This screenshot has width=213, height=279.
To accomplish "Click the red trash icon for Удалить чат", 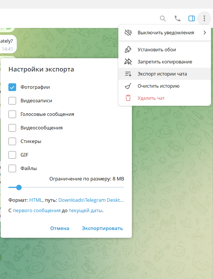I will pos(128,98).
